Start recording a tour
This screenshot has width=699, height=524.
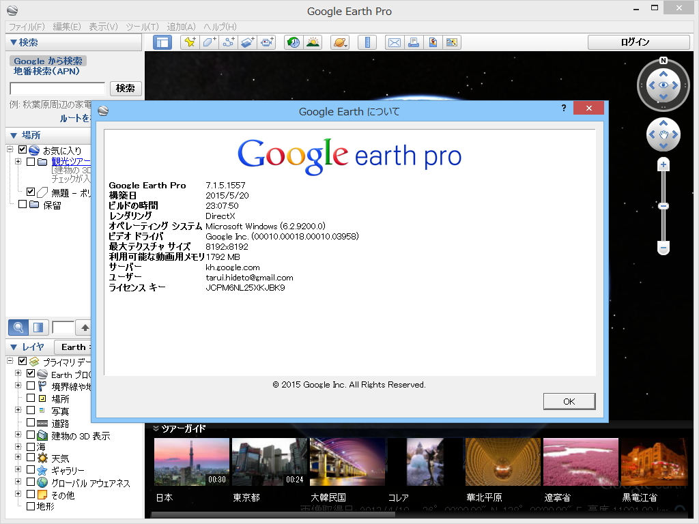click(267, 42)
